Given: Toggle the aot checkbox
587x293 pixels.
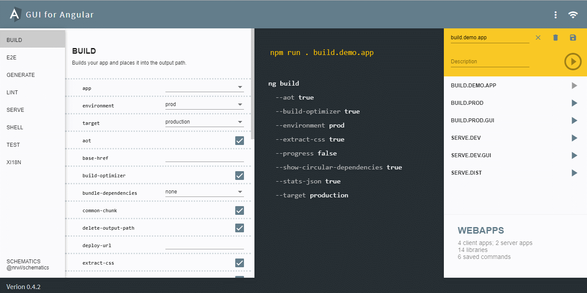Looking at the screenshot, I should 240,141.
